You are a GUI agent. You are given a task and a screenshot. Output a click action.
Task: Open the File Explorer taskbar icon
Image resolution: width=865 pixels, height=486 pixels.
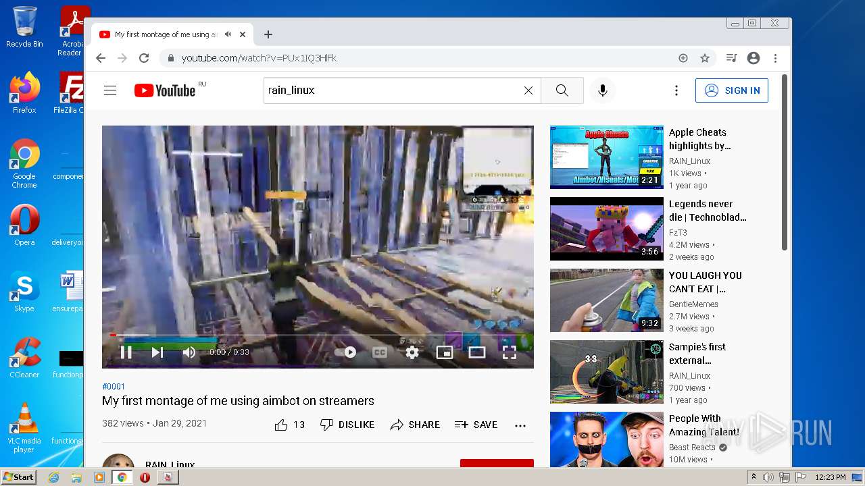76,477
